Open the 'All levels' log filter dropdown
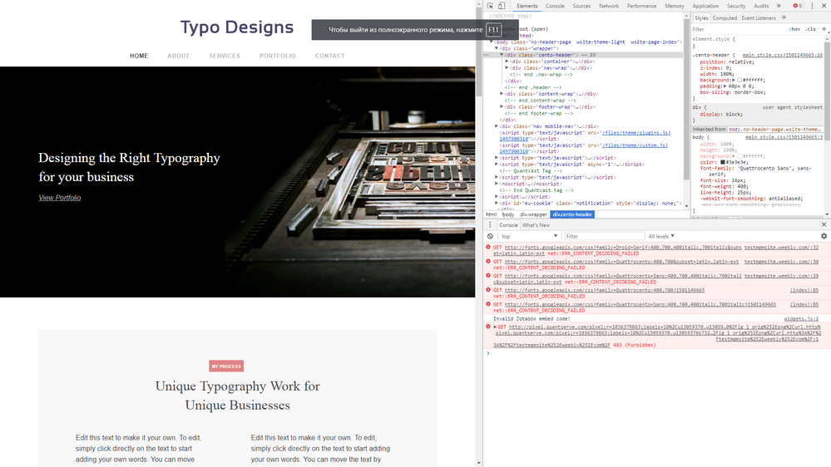Viewport: 831px width, 467px height. click(x=662, y=236)
